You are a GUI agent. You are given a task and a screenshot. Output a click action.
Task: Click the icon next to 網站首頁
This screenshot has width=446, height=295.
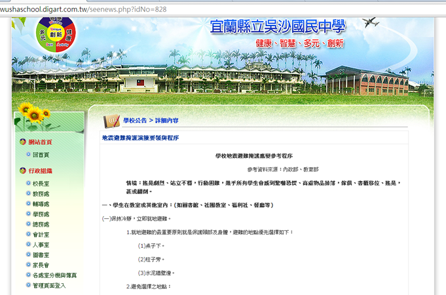(23, 142)
